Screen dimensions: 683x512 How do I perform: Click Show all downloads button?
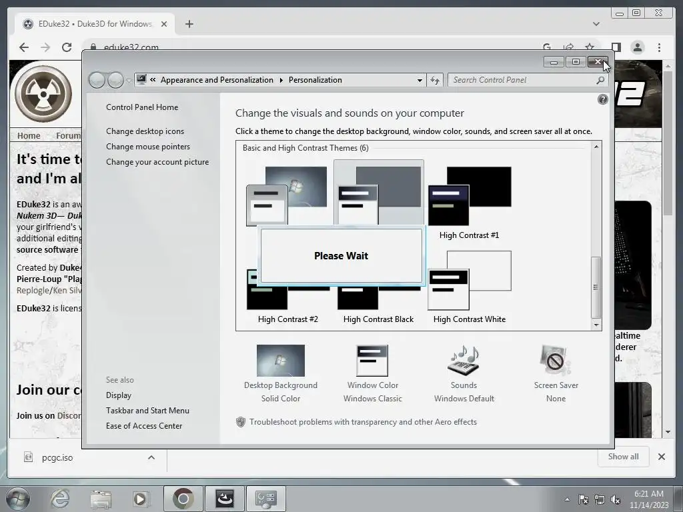[624, 456]
